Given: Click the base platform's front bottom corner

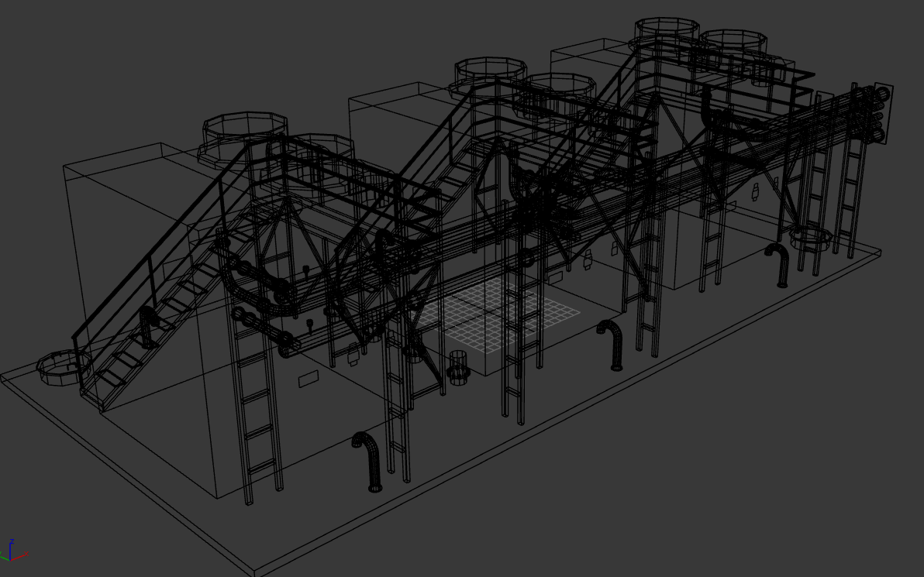Looking at the screenshot, I should [256, 574].
